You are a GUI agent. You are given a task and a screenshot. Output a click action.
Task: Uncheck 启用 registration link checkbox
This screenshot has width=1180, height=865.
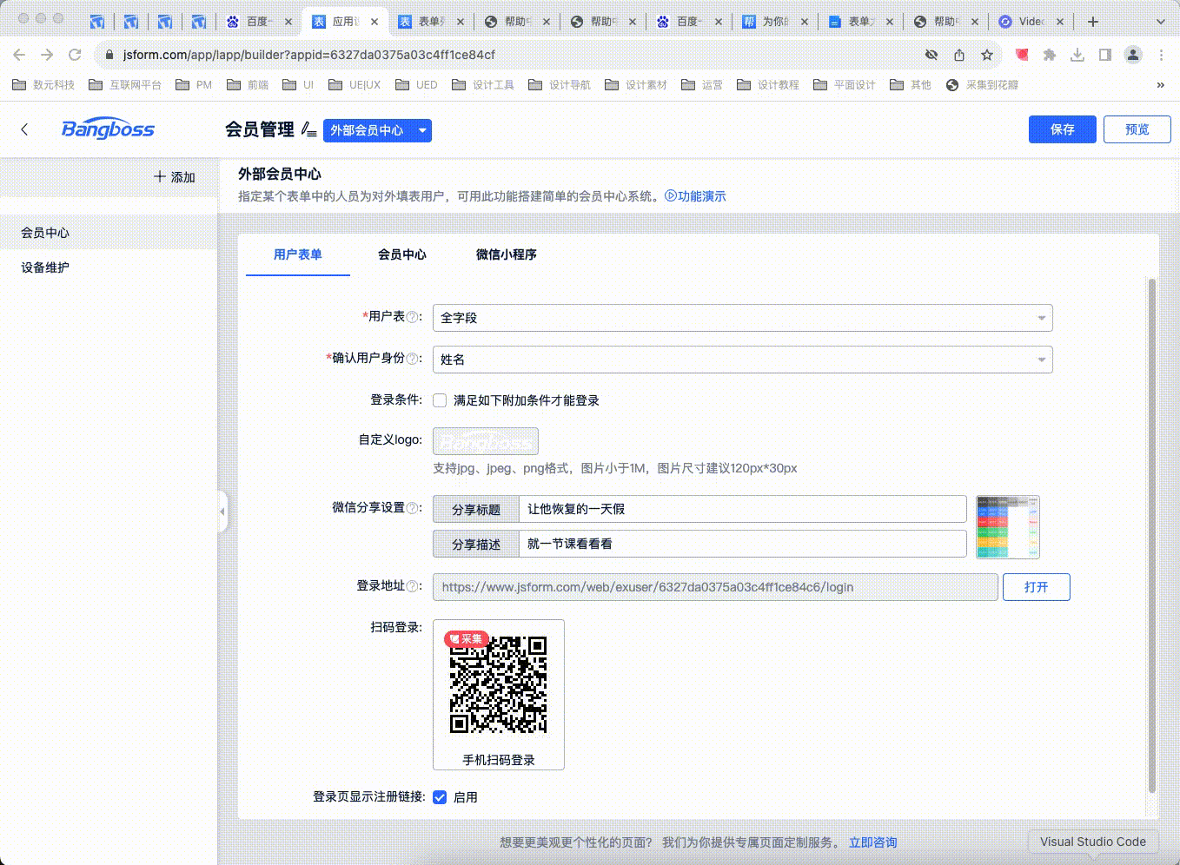[x=440, y=797]
